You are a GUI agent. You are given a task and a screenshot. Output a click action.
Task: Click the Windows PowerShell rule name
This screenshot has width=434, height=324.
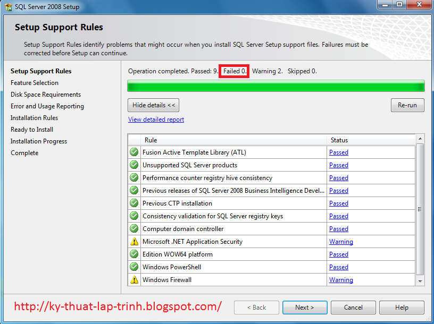pos(172,267)
